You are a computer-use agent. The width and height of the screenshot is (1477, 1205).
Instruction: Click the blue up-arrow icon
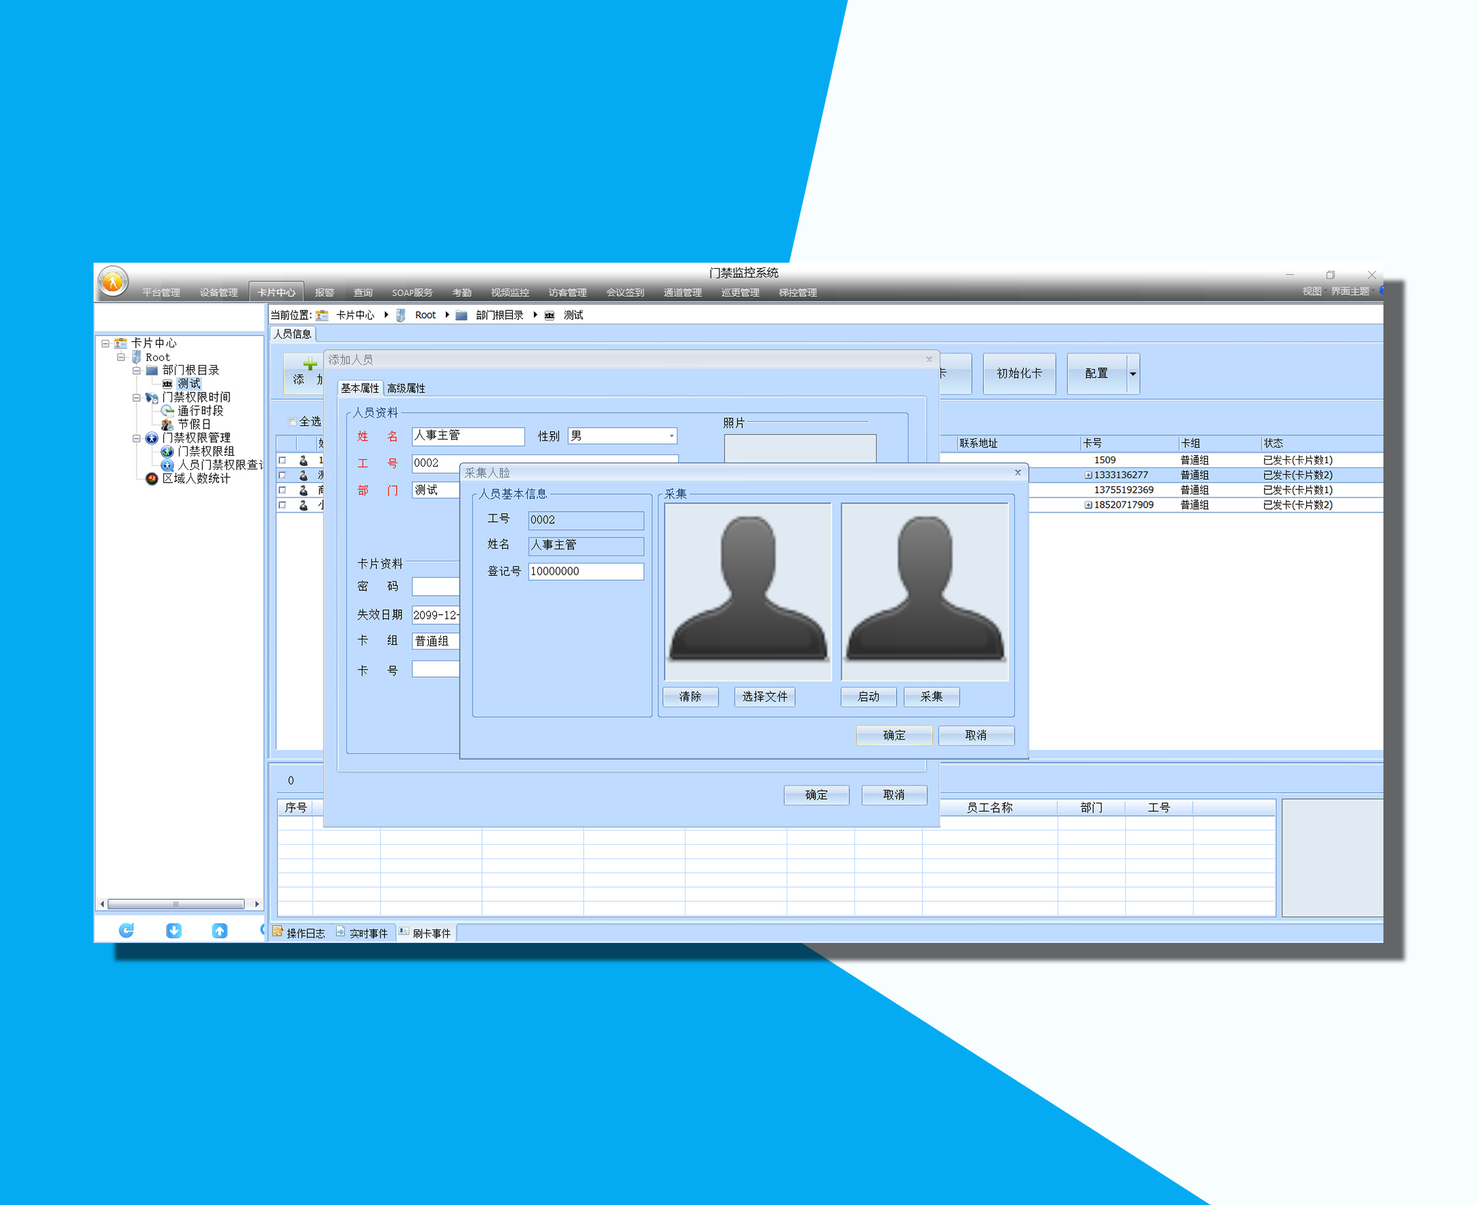click(219, 931)
